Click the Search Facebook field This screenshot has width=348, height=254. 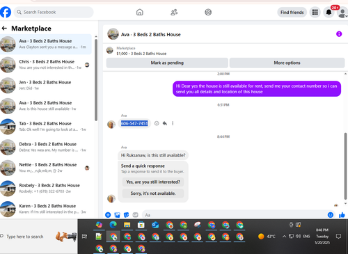click(x=54, y=12)
